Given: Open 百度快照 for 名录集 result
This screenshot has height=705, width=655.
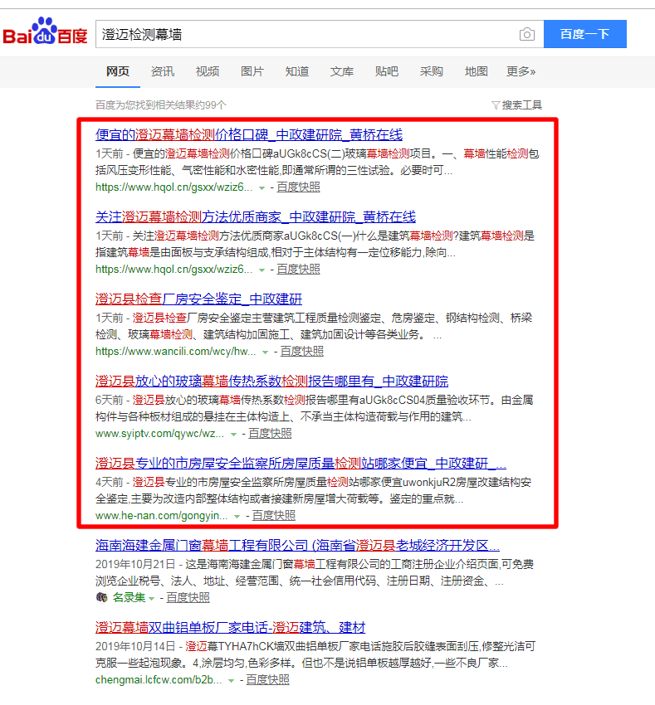Looking at the screenshot, I should click(x=188, y=597).
